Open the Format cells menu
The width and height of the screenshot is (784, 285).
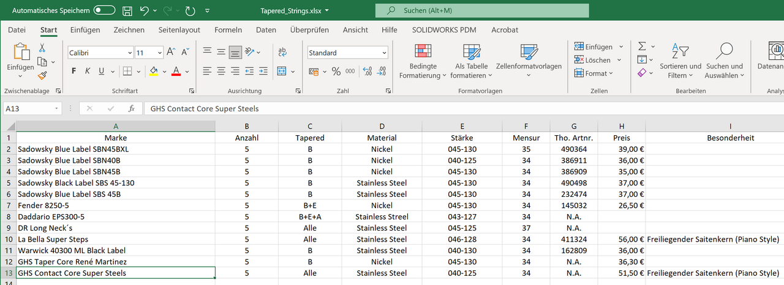[594, 73]
